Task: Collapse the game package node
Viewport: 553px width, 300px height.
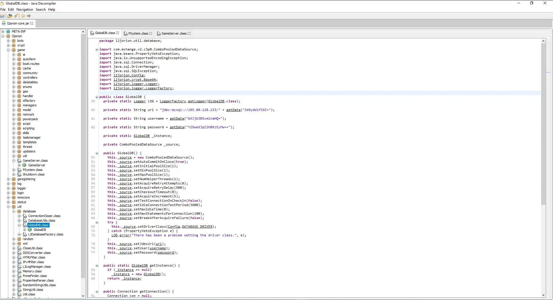Action: click(8, 50)
